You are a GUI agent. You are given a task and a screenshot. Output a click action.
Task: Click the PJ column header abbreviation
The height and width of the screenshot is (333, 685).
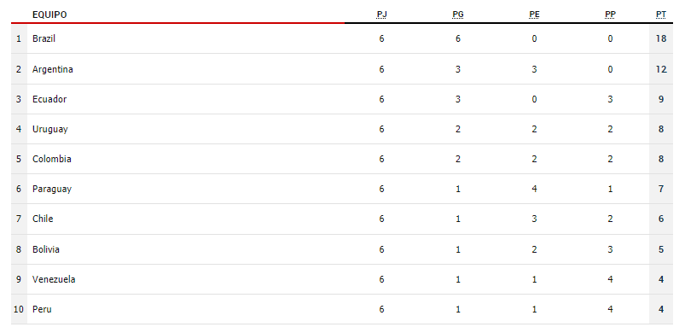click(382, 15)
